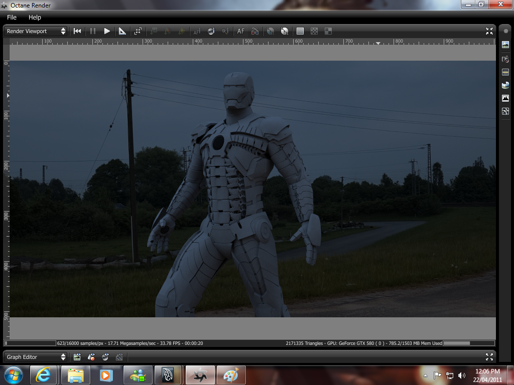Open the Help menu
This screenshot has height=385, width=514.
pyautogui.click(x=35, y=18)
